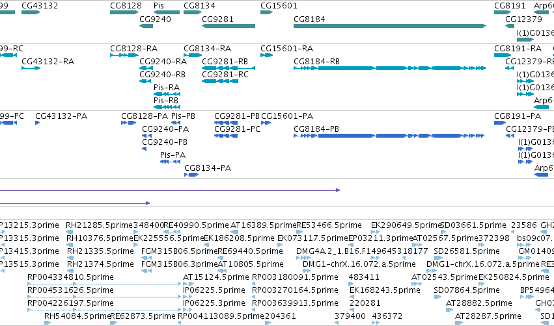
Task: Click the CG8184-PB protein label
Action: tap(316, 129)
